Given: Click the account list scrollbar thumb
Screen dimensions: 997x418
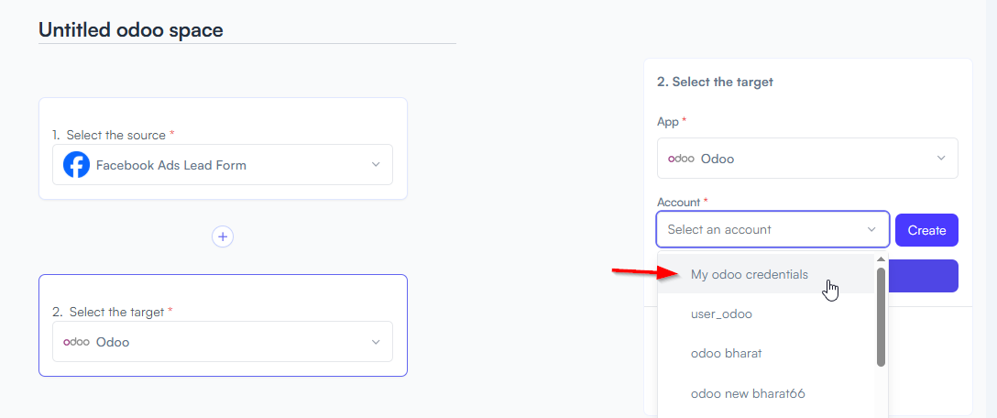Looking at the screenshot, I should click(x=881, y=317).
